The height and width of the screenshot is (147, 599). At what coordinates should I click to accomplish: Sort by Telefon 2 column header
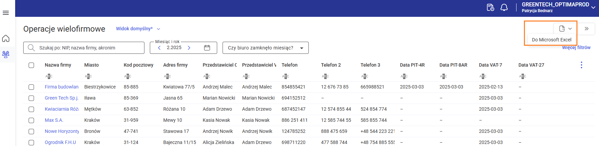point(331,65)
